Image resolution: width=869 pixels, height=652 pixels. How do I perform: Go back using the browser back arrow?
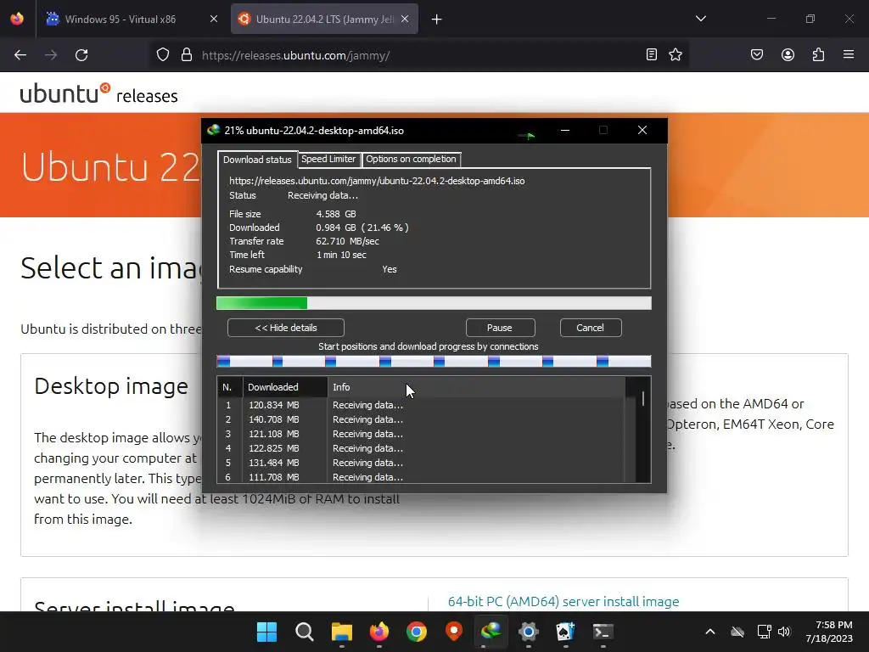20,55
